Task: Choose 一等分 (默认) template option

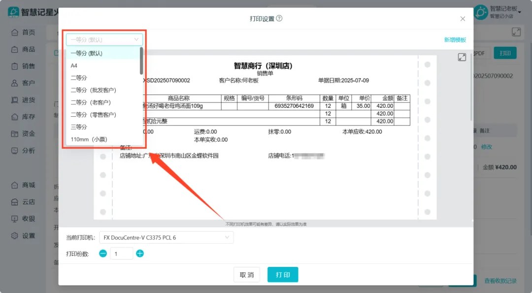Action: coord(103,53)
